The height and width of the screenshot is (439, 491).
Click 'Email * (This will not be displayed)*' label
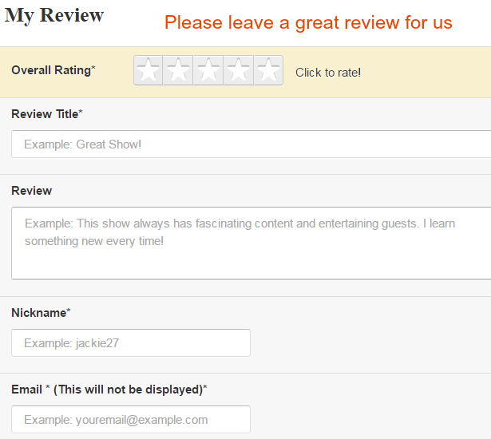click(x=109, y=390)
